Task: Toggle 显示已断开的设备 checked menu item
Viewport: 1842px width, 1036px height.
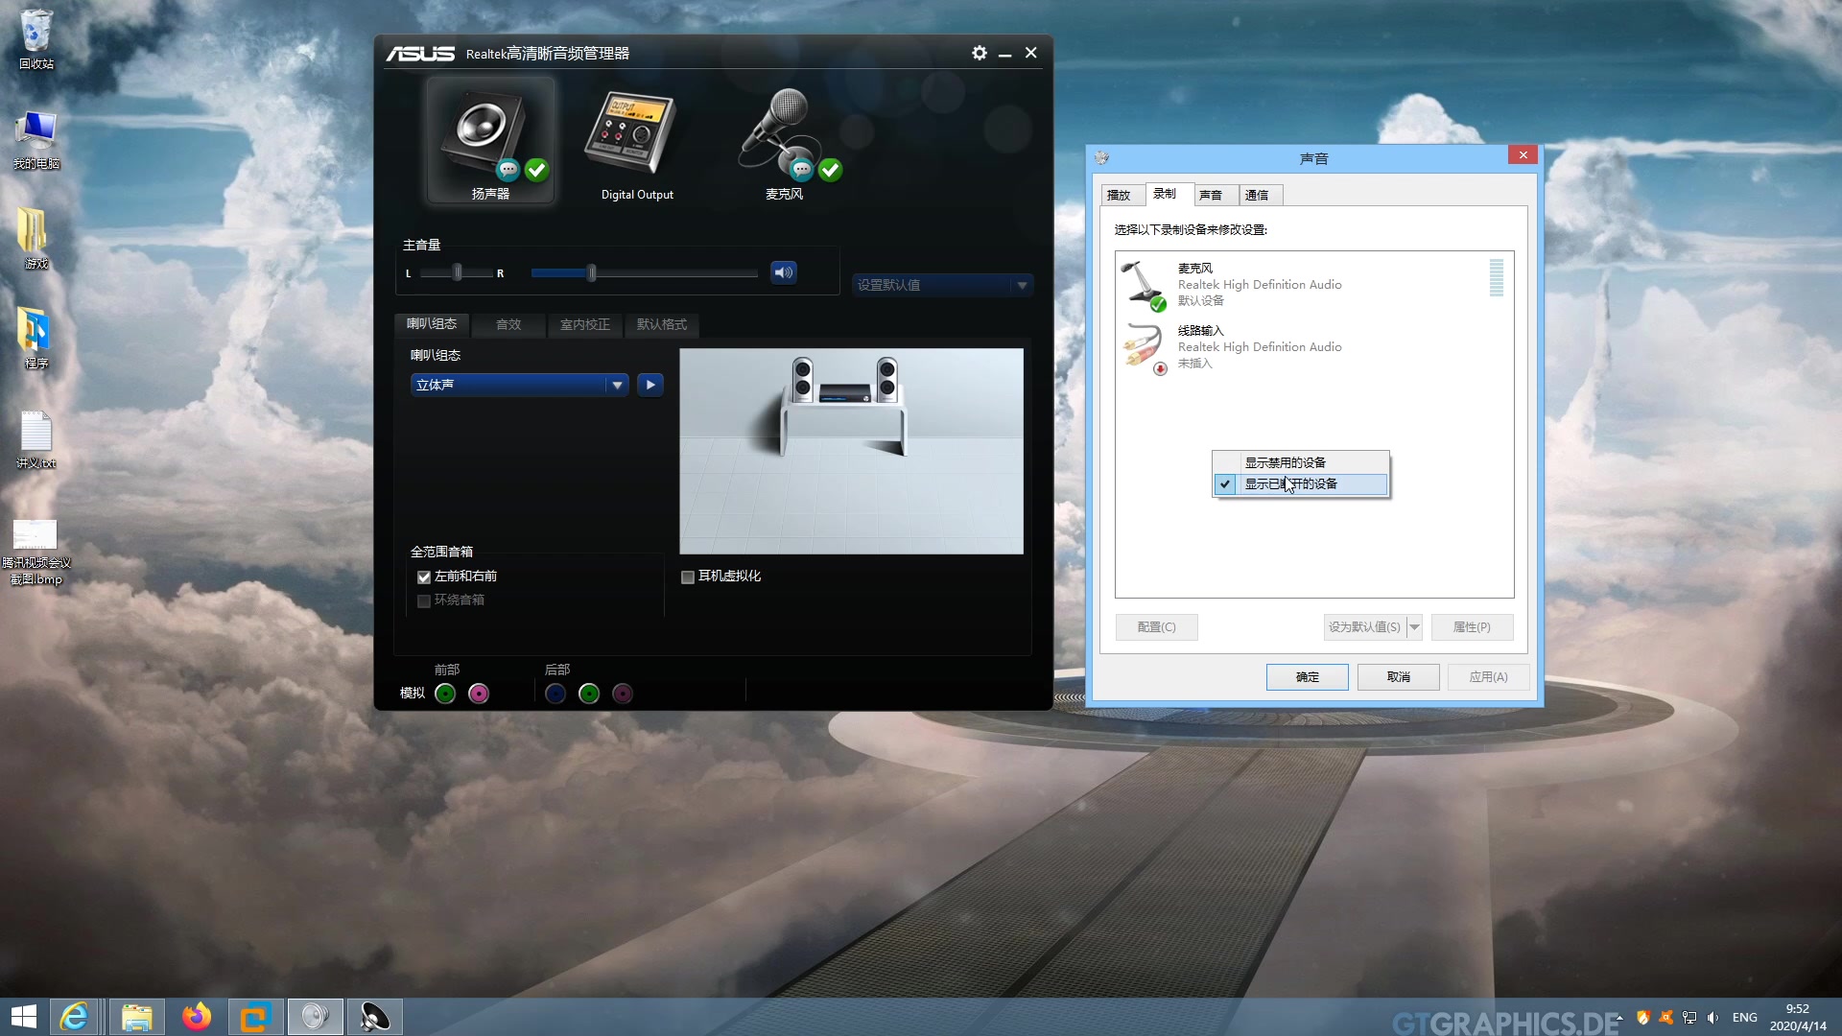Action: pos(1301,484)
